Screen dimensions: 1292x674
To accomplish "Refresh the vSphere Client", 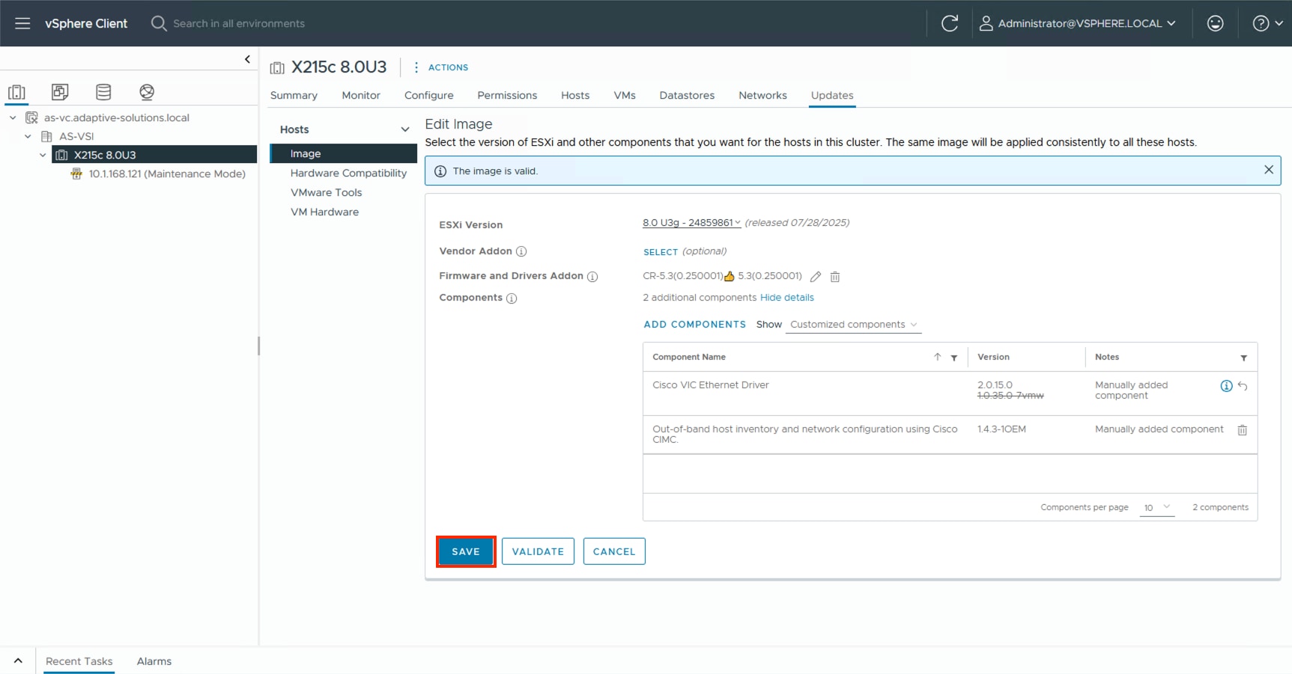I will click(x=950, y=23).
